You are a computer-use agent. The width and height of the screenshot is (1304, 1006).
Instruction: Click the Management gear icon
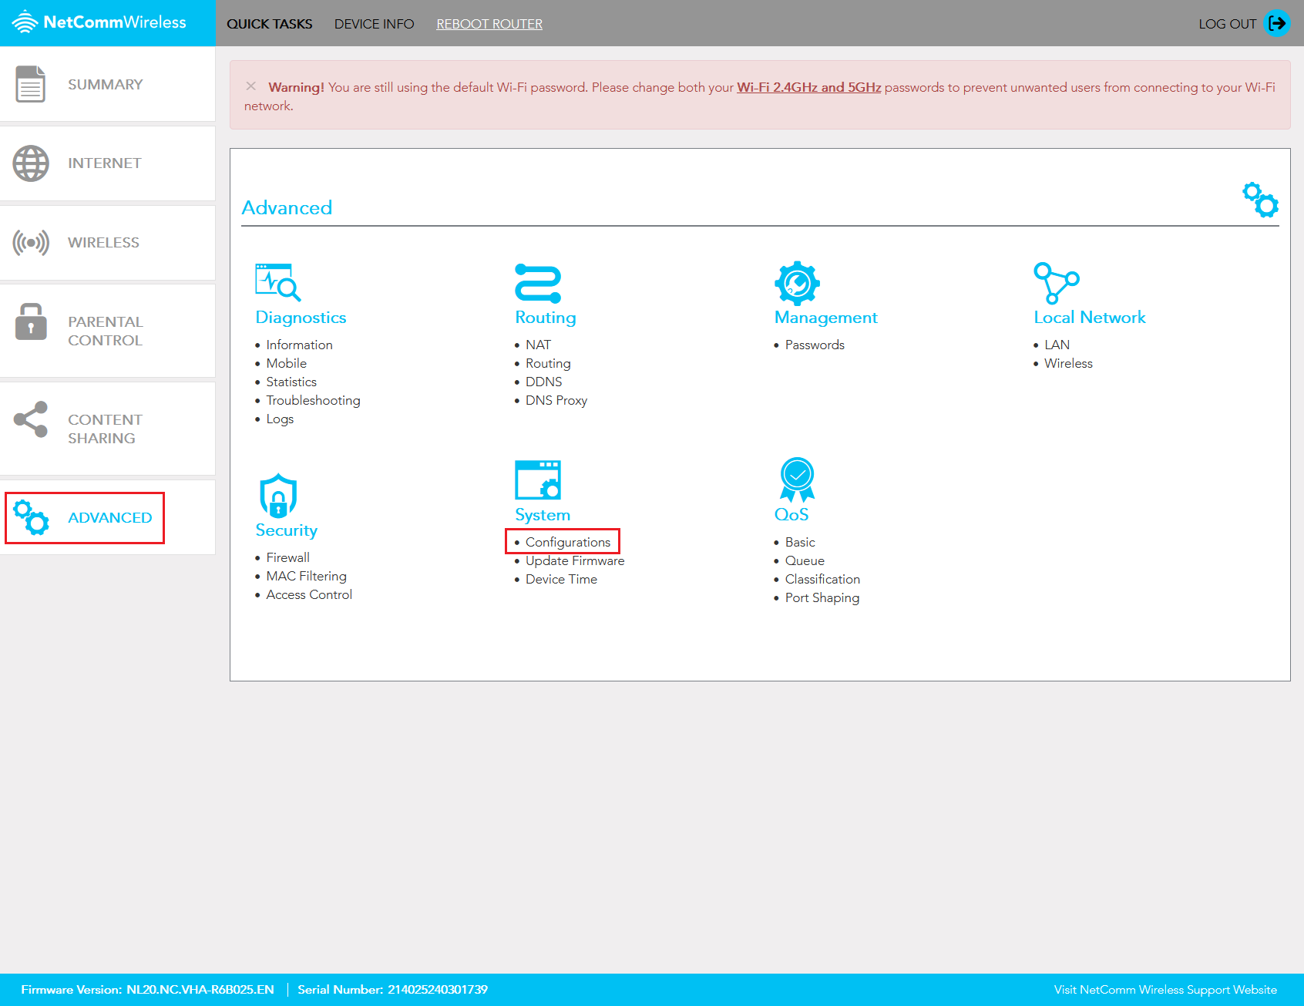coord(798,284)
